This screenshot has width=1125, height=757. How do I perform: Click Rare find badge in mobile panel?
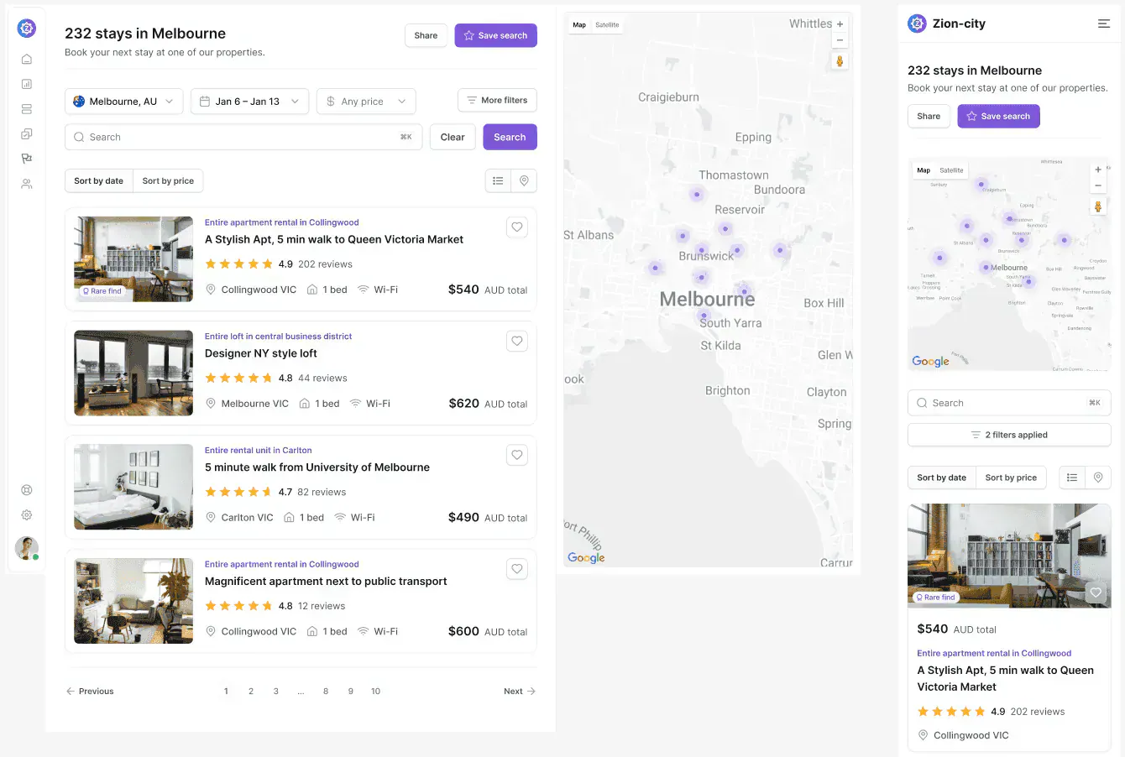[x=936, y=598]
